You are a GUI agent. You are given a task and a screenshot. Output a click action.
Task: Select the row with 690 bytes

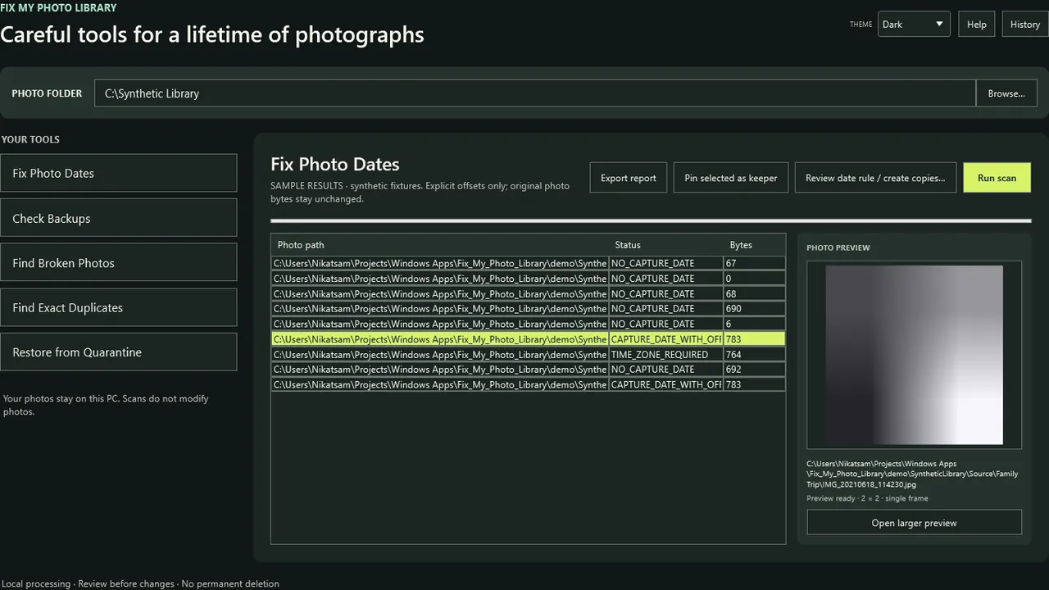(529, 309)
